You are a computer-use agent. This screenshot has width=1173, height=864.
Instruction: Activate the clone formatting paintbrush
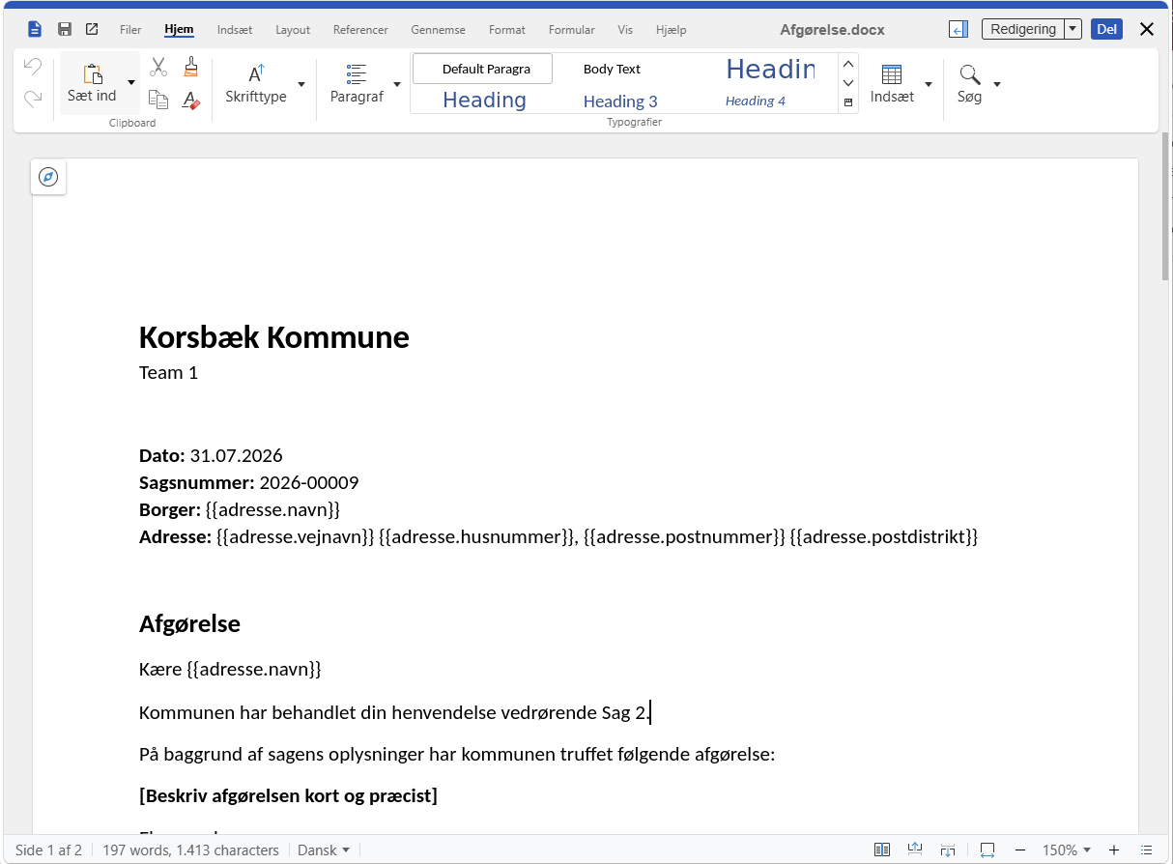pyautogui.click(x=191, y=67)
